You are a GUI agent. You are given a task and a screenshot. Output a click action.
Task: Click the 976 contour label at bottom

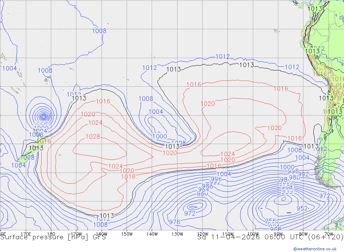point(175,222)
